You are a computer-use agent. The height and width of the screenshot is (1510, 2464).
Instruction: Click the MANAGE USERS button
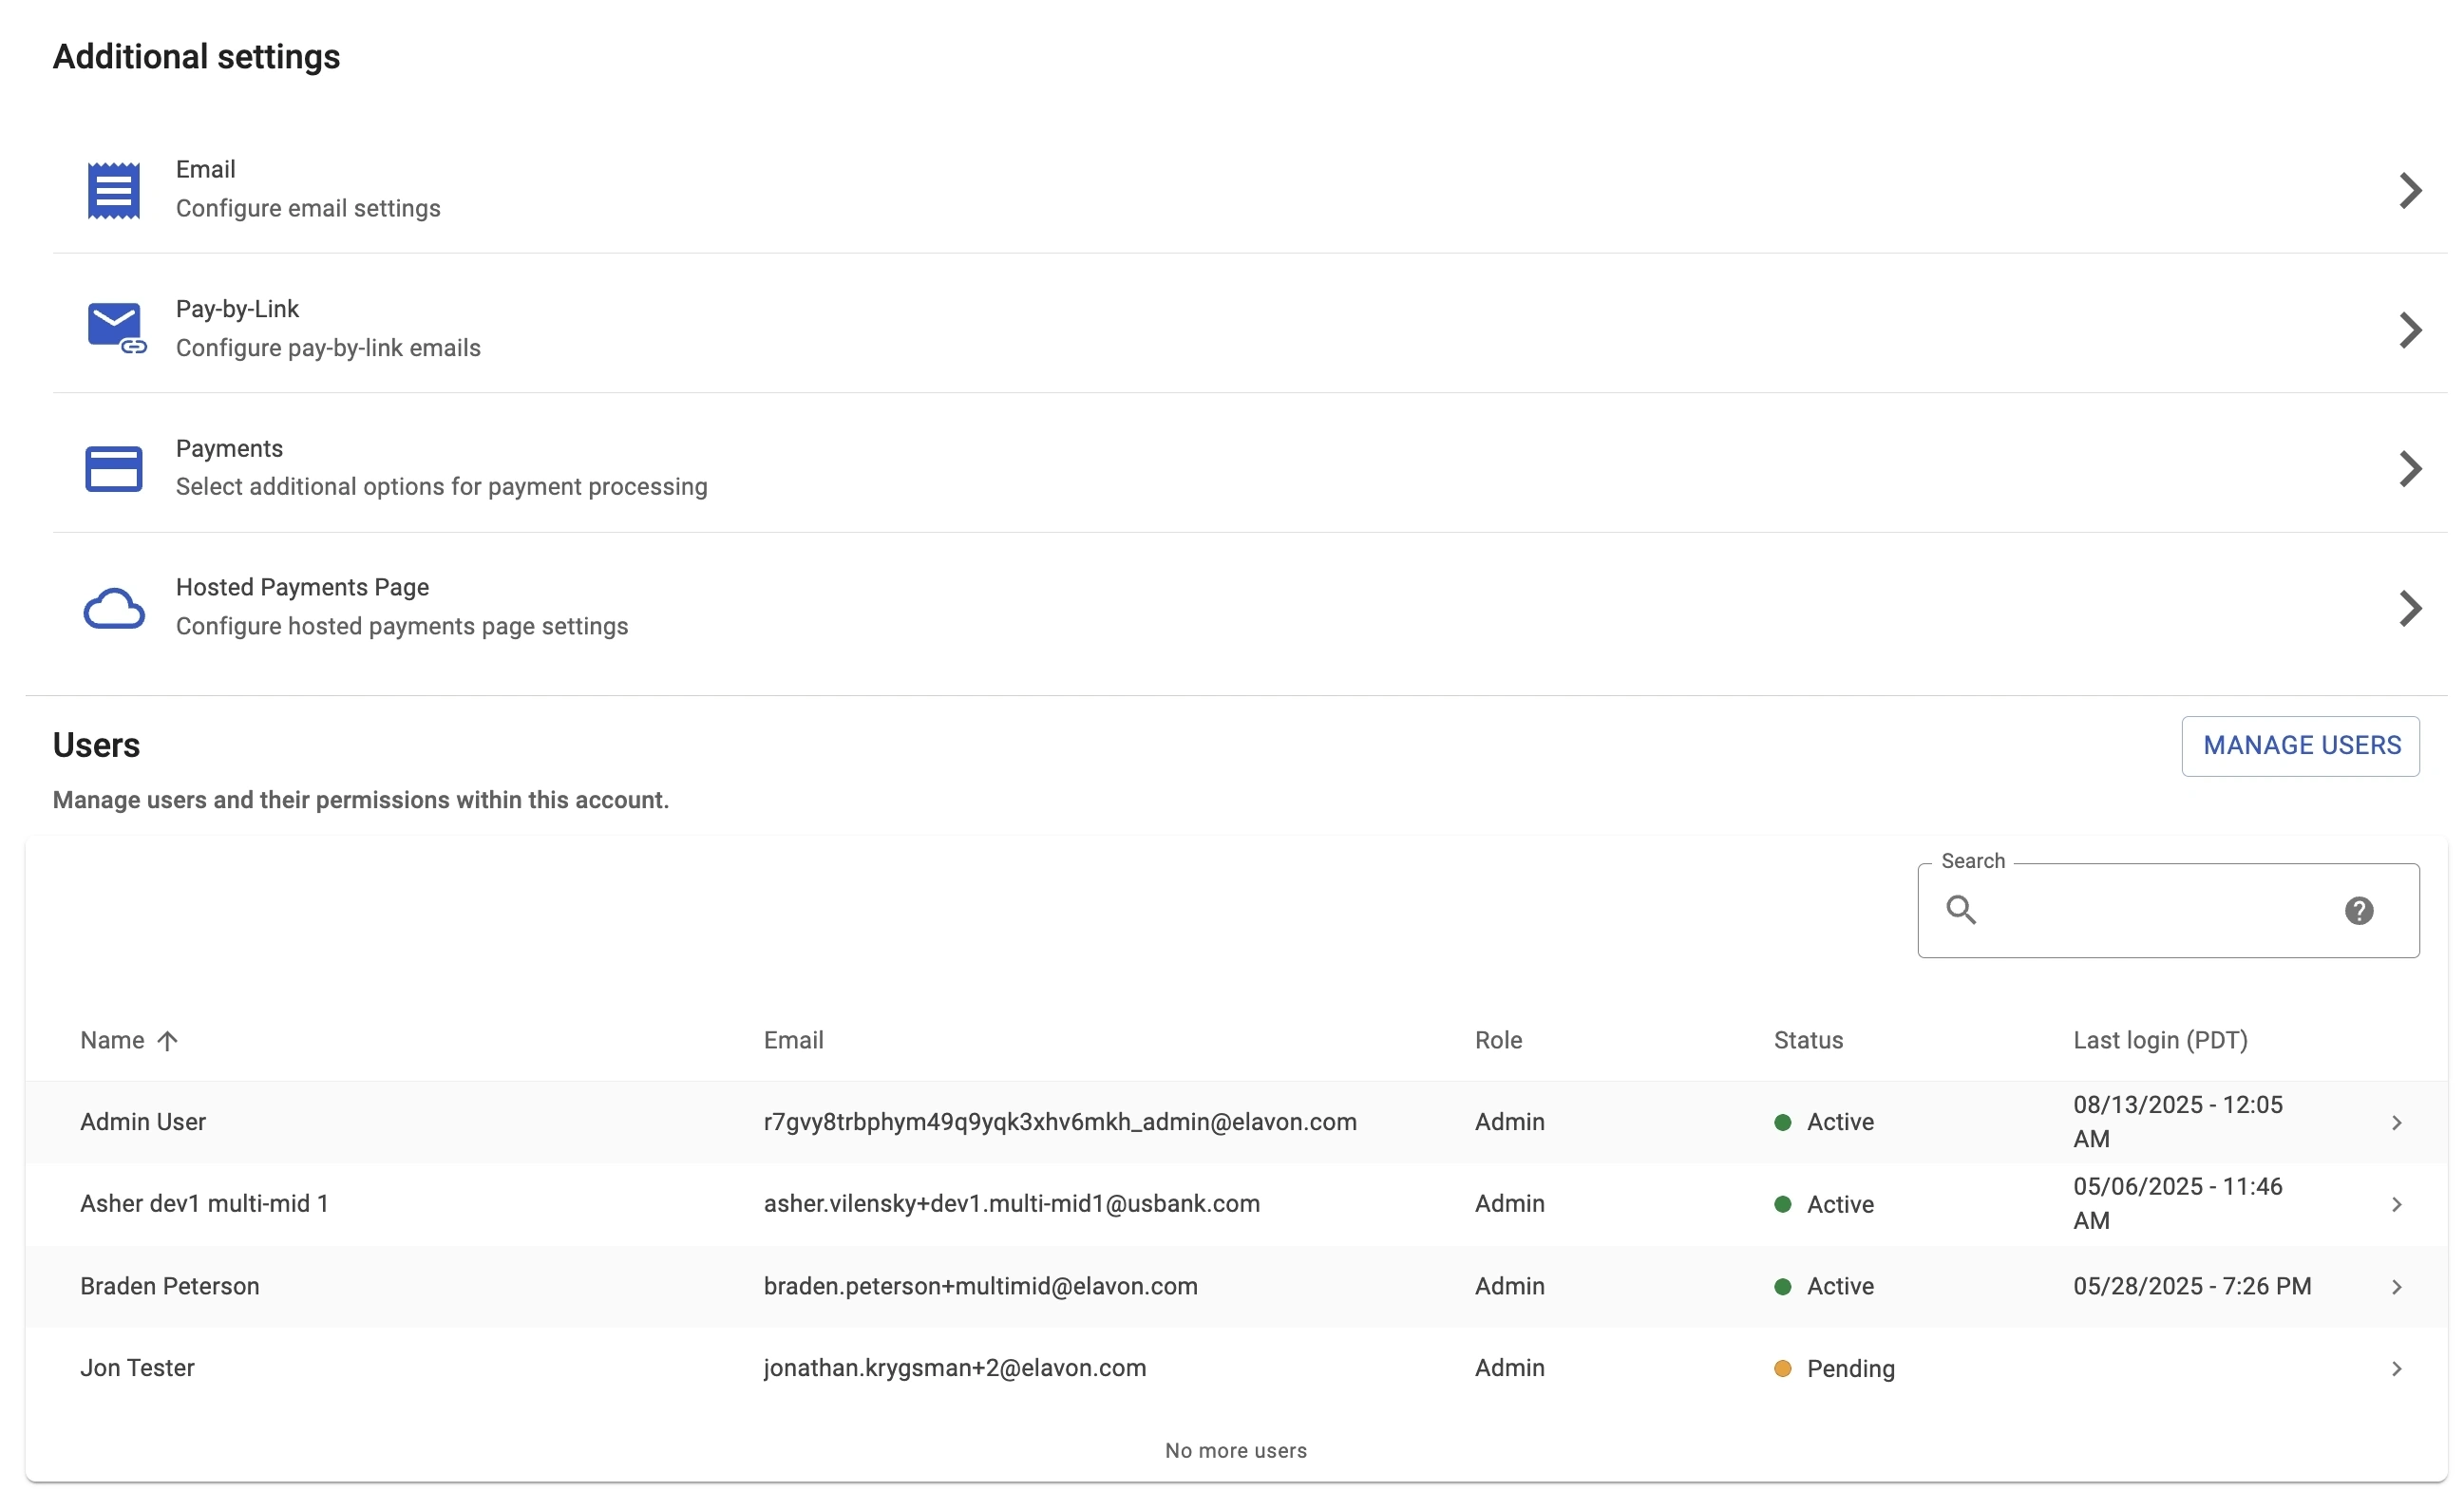coord(2300,745)
